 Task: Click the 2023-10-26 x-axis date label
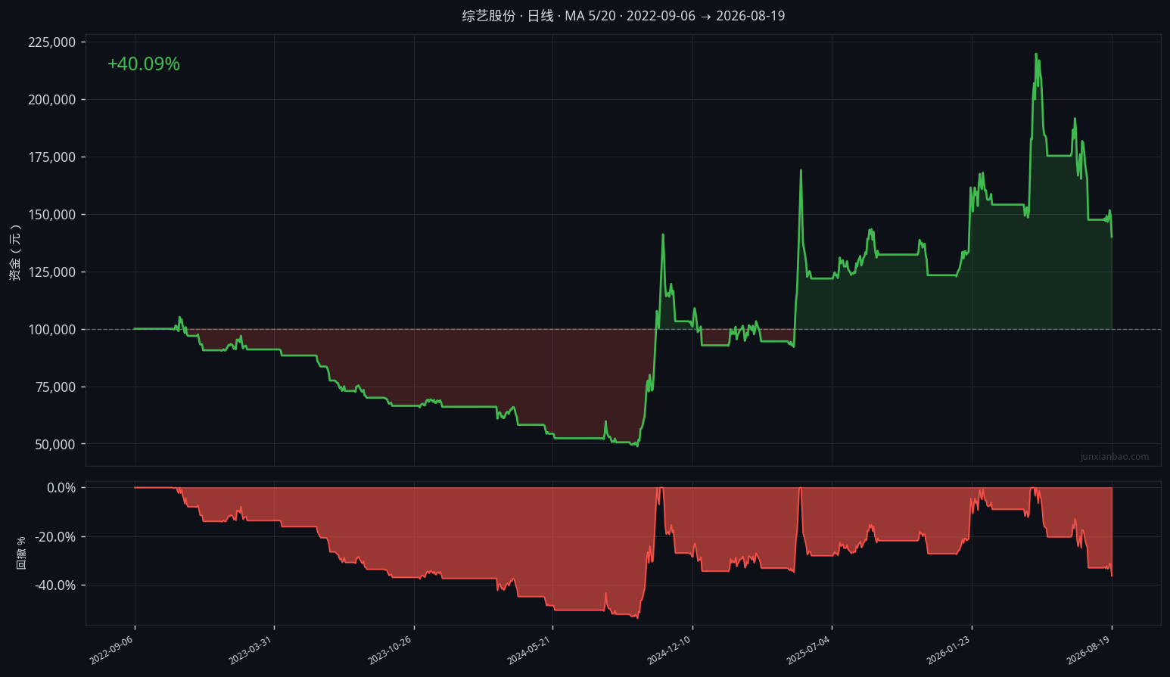[x=391, y=650]
